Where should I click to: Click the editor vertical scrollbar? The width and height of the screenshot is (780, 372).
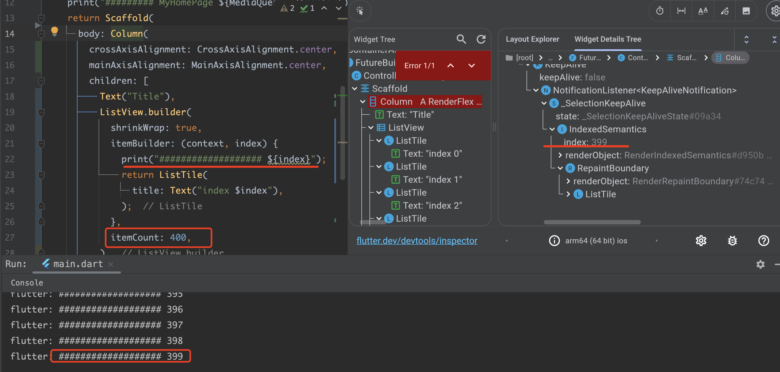click(x=343, y=133)
